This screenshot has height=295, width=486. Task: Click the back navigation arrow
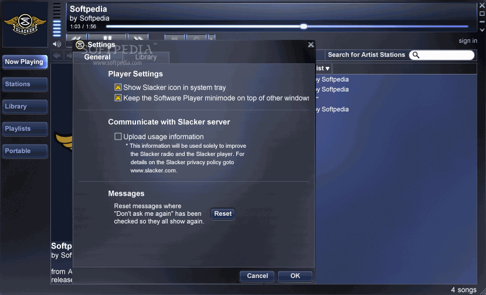point(57,56)
